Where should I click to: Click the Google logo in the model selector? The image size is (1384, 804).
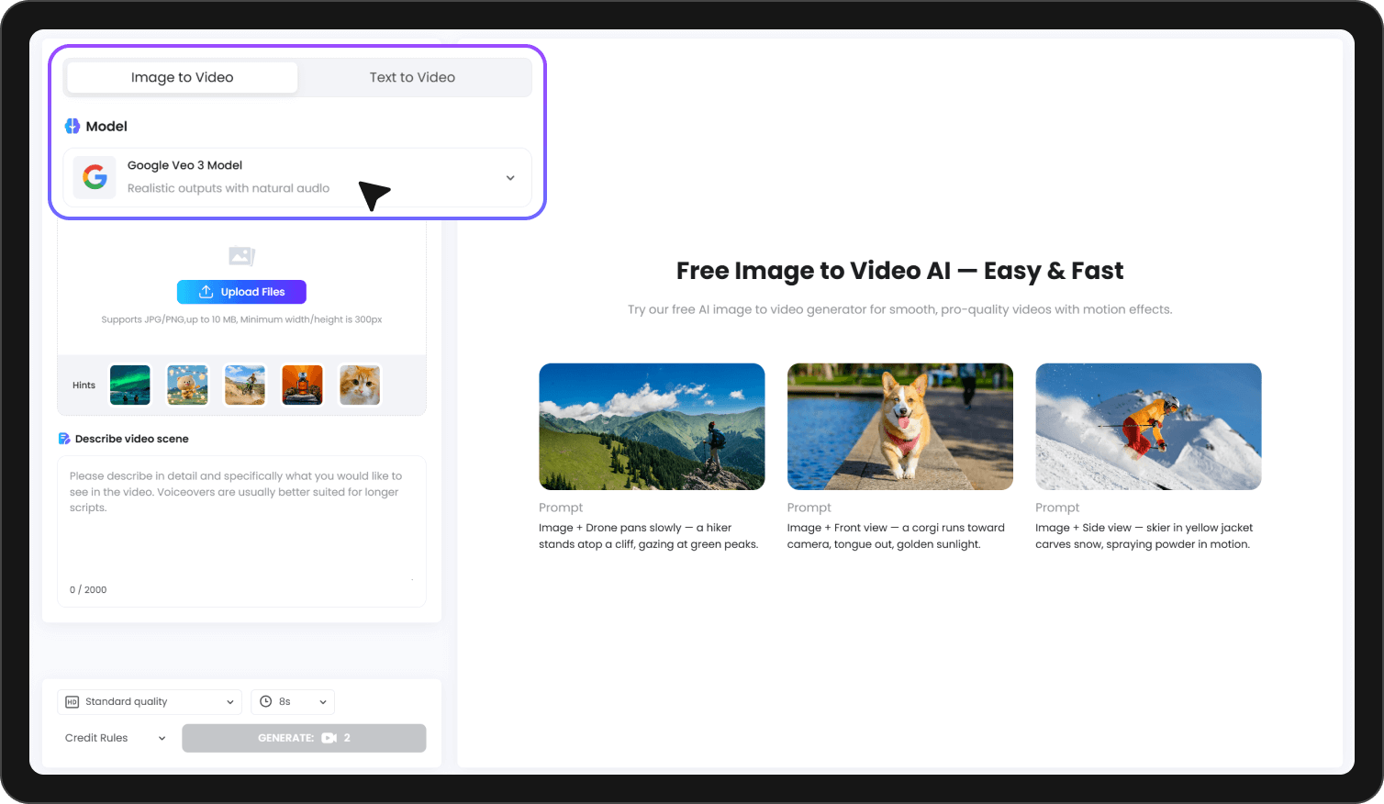pyautogui.click(x=95, y=177)
